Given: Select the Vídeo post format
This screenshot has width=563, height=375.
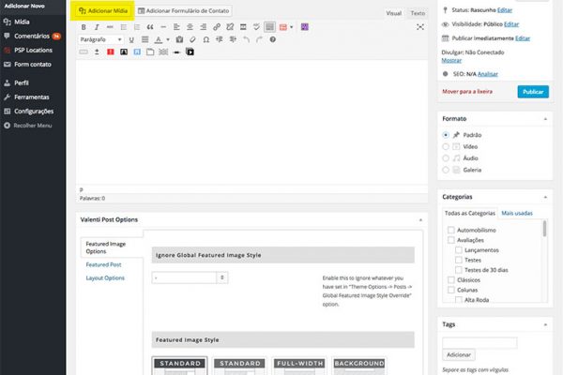Looking at the screenshot, I should pyautogui.click(x=447, y=146).
